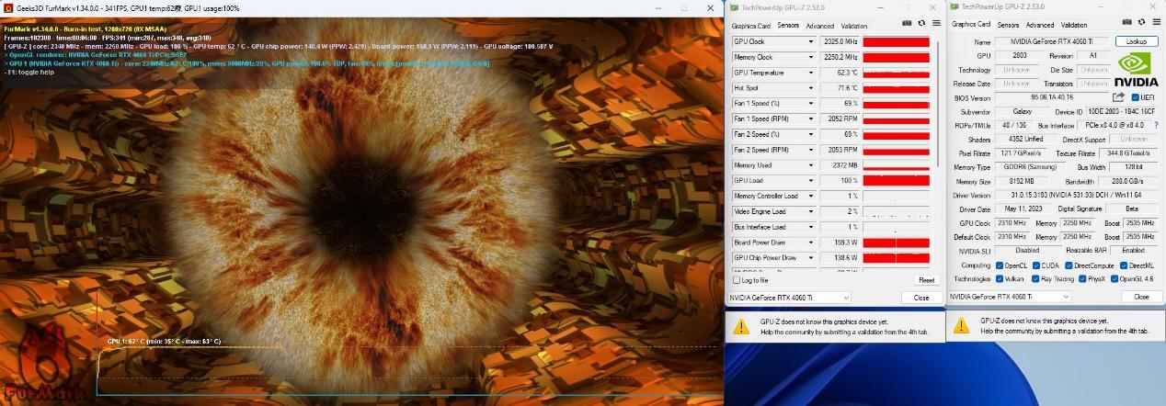Click the screenshot camera icon in Sensors window
Image resolution: width=1166 pixels, height=406 pixels.
click(x=907, y=25)
